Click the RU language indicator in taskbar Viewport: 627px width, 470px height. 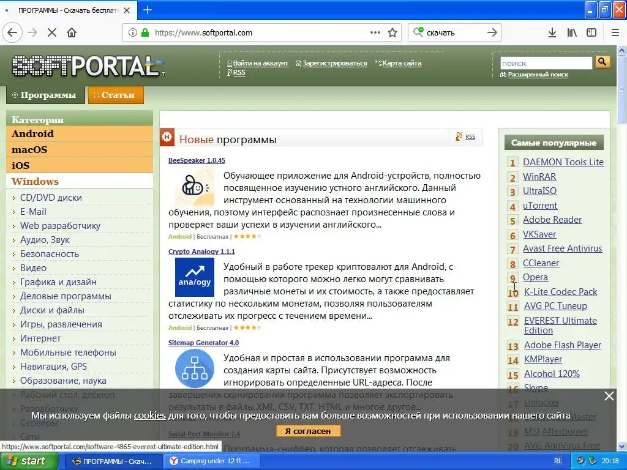[x=558, y=461]
